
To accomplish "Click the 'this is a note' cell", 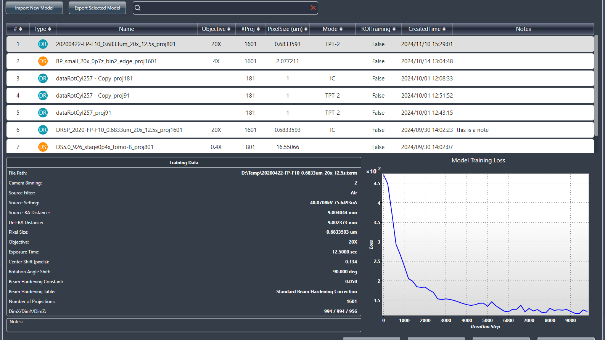I will (x=473, y=130).
